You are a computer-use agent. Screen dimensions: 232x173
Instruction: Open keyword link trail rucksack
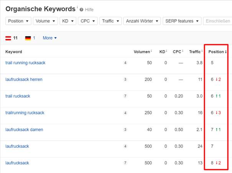[x=18, y=96]
